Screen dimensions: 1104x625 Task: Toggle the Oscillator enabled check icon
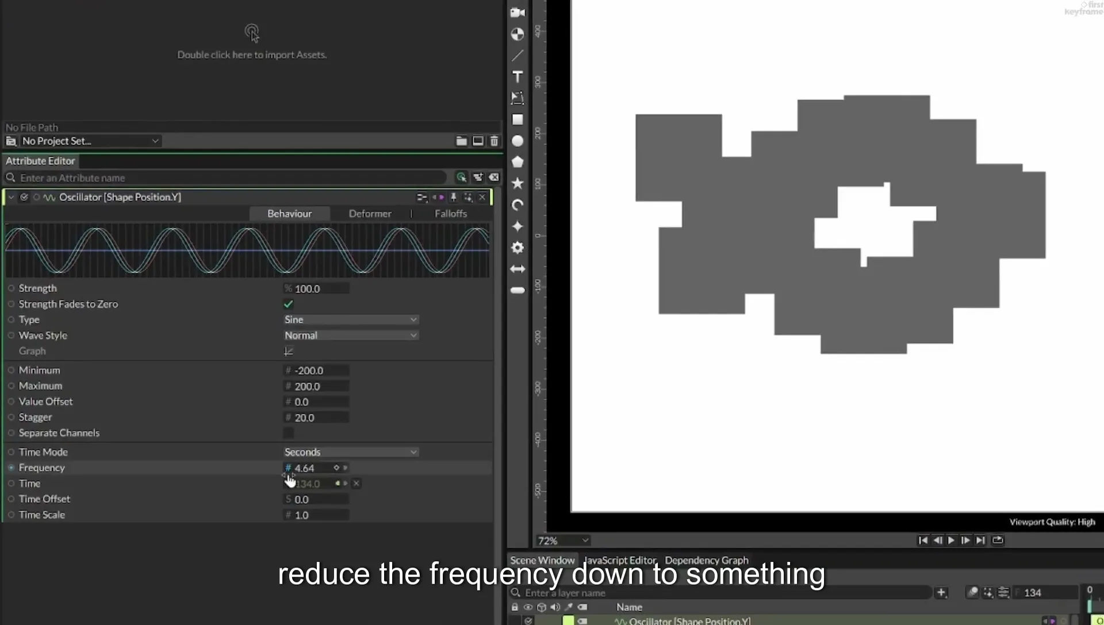click(24, 197)
